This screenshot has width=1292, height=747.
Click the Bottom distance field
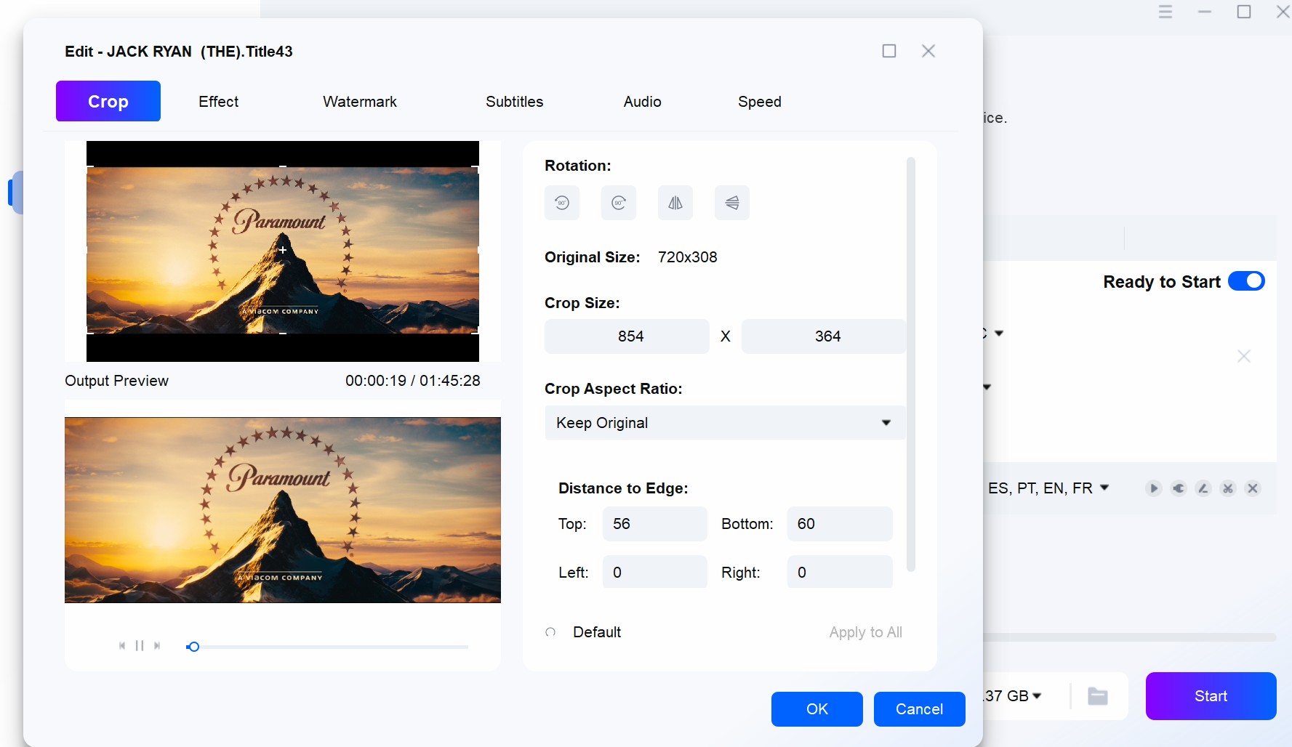tap(840, 524)
